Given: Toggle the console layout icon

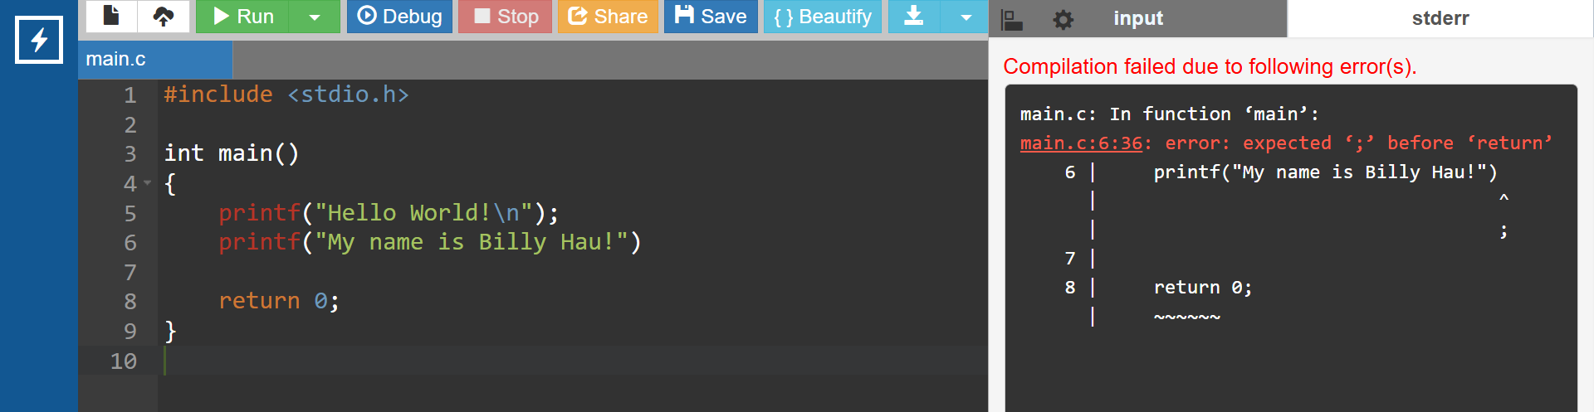Looking at the screenshot, I should [x=1012, y=19].
